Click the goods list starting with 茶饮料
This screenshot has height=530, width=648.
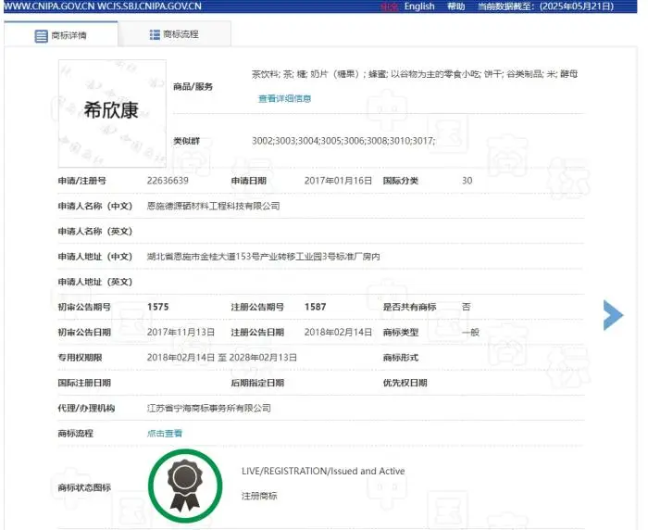[415, 73]
